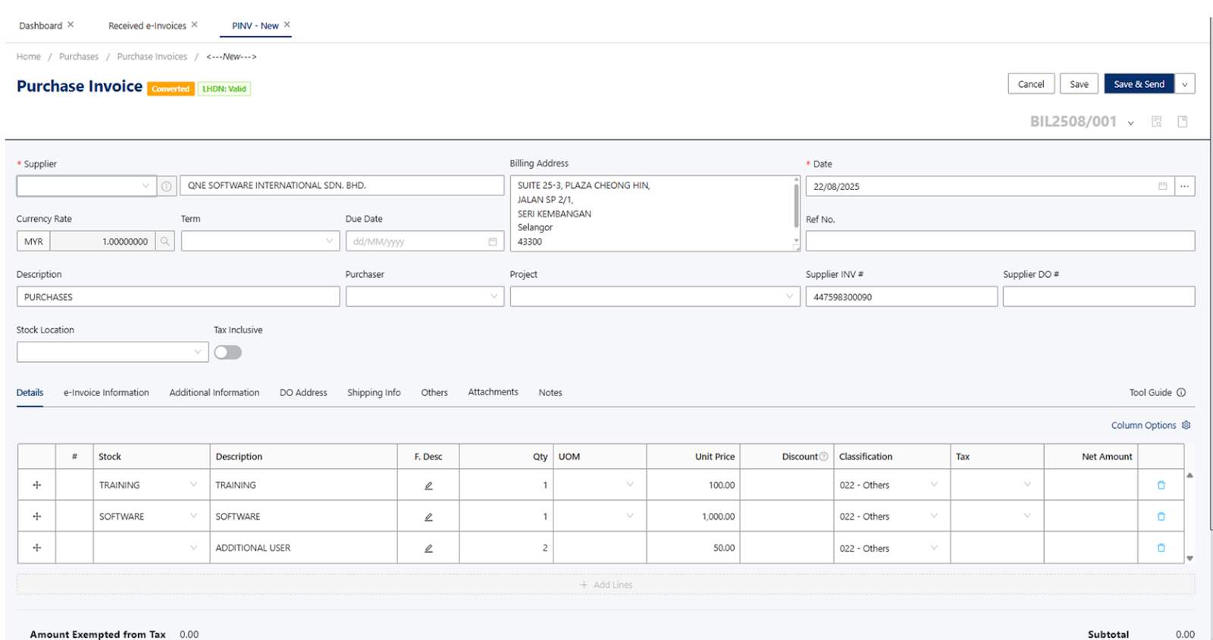Open the DO Address tab
1213x640 pixels.
click(303, 392)
